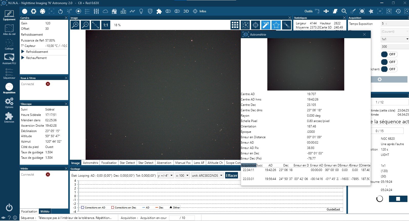Image resolution: width=409 pixels, height=221 pixels.
Task: Toggle the Corrections en AD checkbox
Action: tap(83, 207)
